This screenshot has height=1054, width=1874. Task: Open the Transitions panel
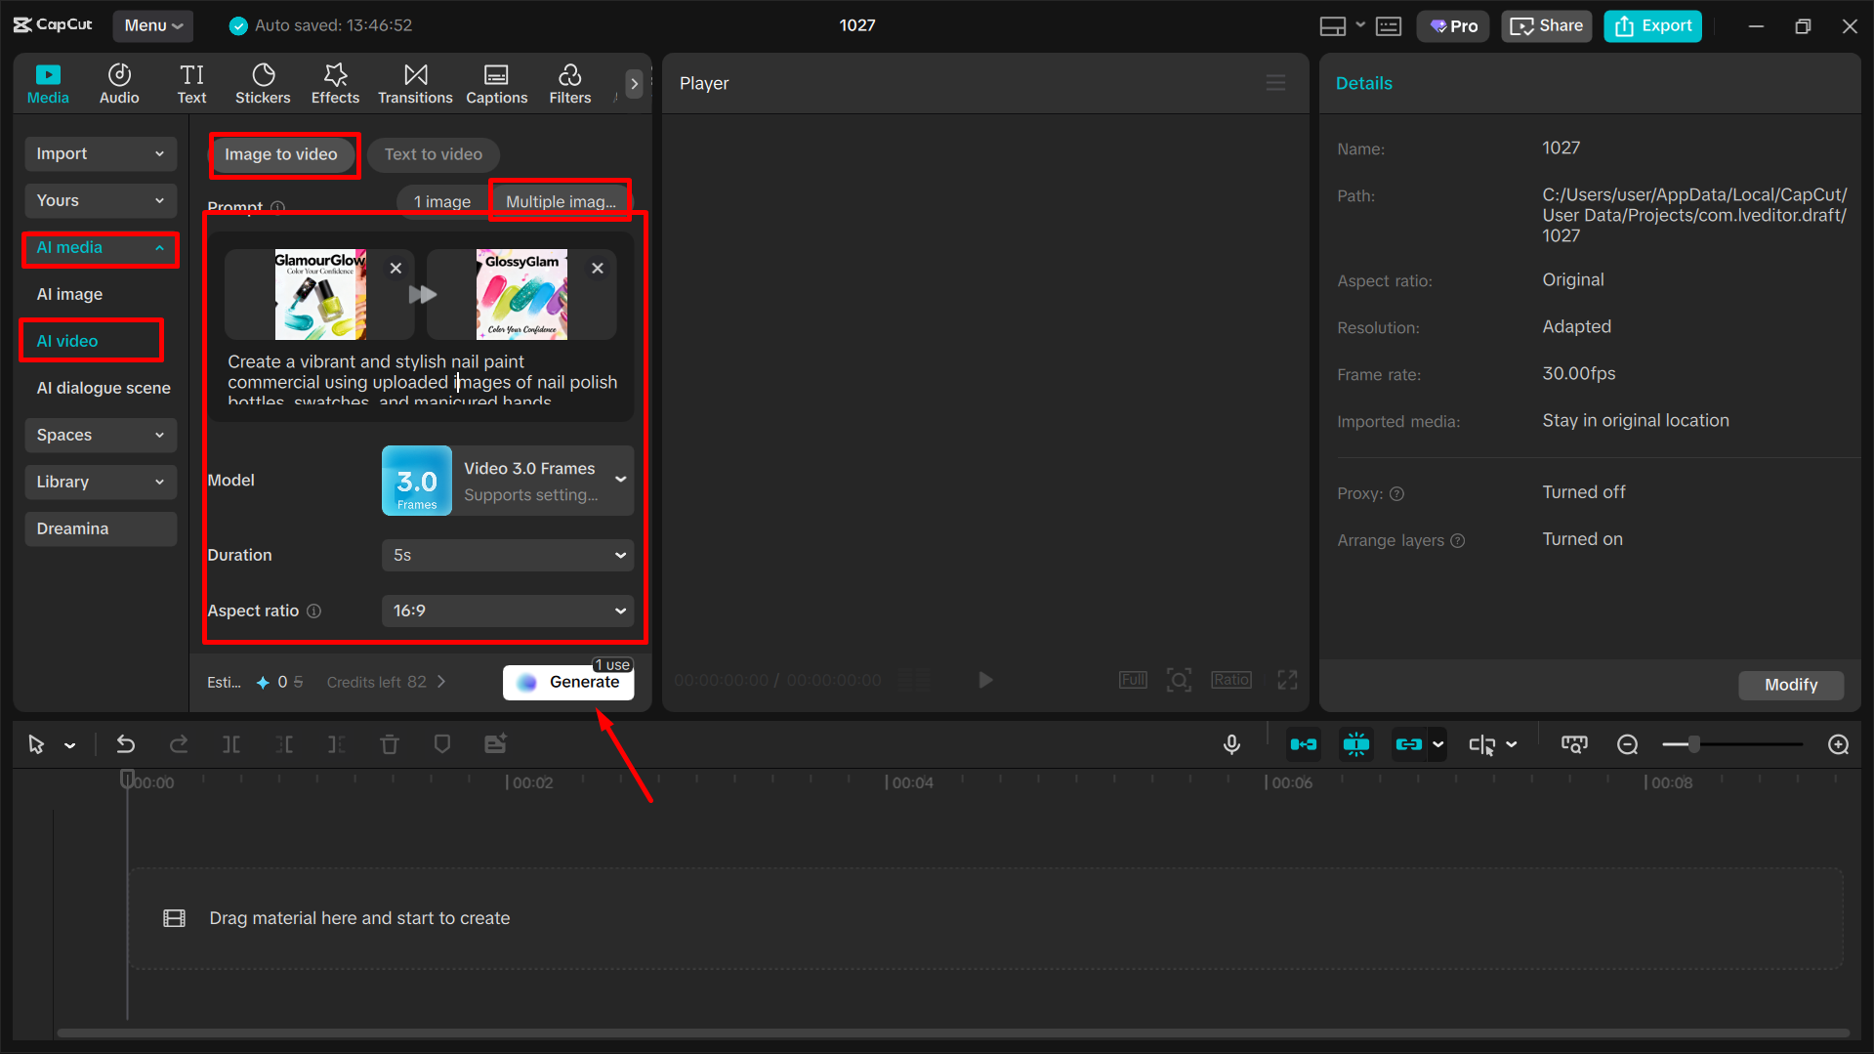click(x=414, y=83)
